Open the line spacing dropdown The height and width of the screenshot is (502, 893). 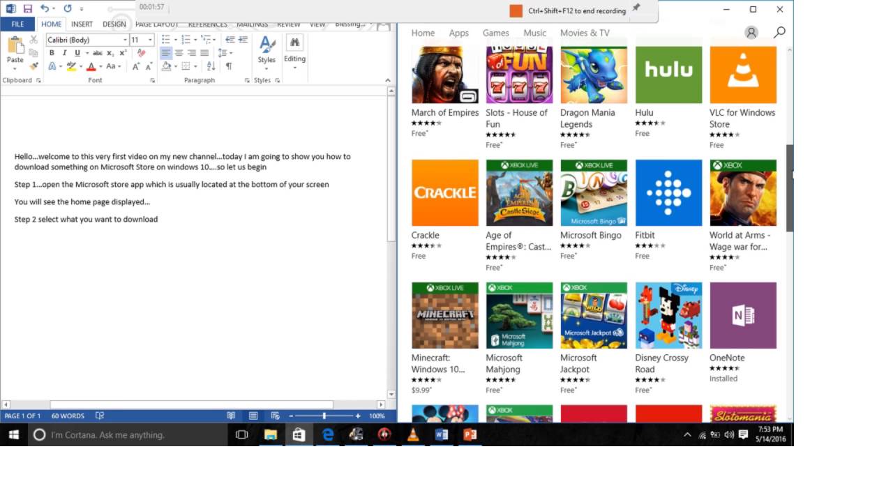224,53
